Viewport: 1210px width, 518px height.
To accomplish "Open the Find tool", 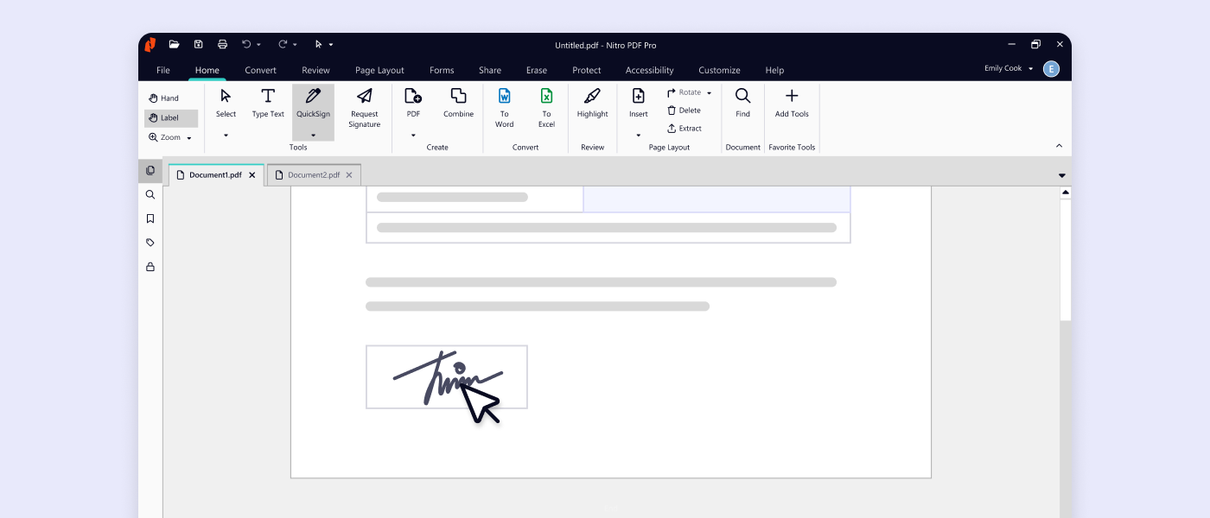I will click(x=742, y=105).
